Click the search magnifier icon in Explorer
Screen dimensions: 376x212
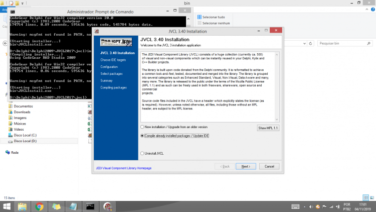[x=369, y=43]
